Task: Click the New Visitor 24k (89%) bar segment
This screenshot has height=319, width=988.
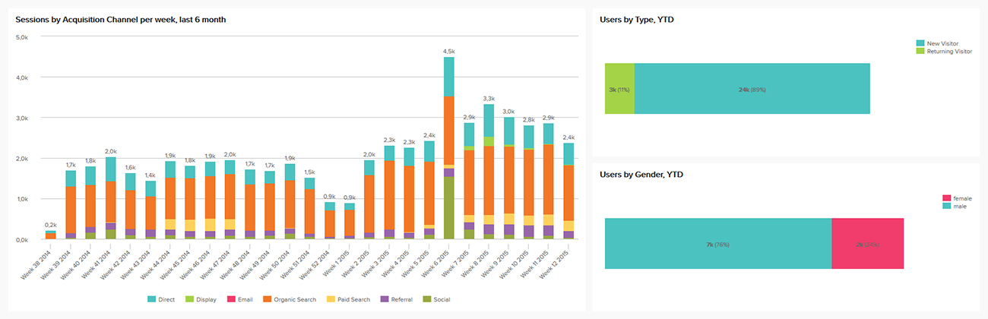Action: (752, 89)
